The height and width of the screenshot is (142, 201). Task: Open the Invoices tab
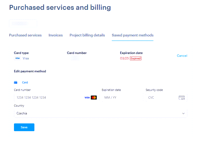pyautogui.click(x=56, y=35)
